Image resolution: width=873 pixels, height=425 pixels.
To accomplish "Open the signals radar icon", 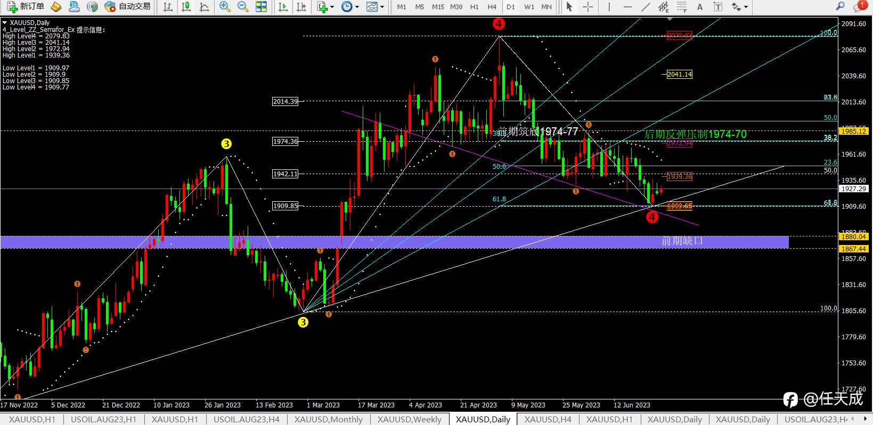I will tap(93, 6).
